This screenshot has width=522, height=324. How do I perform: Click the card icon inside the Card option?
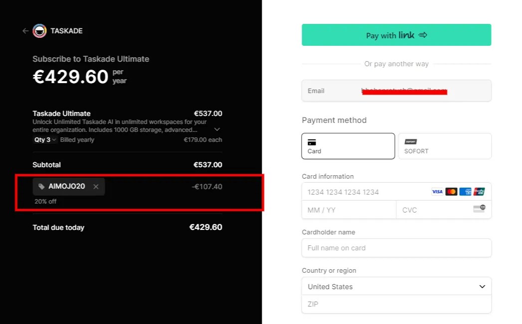pos(312,143)
